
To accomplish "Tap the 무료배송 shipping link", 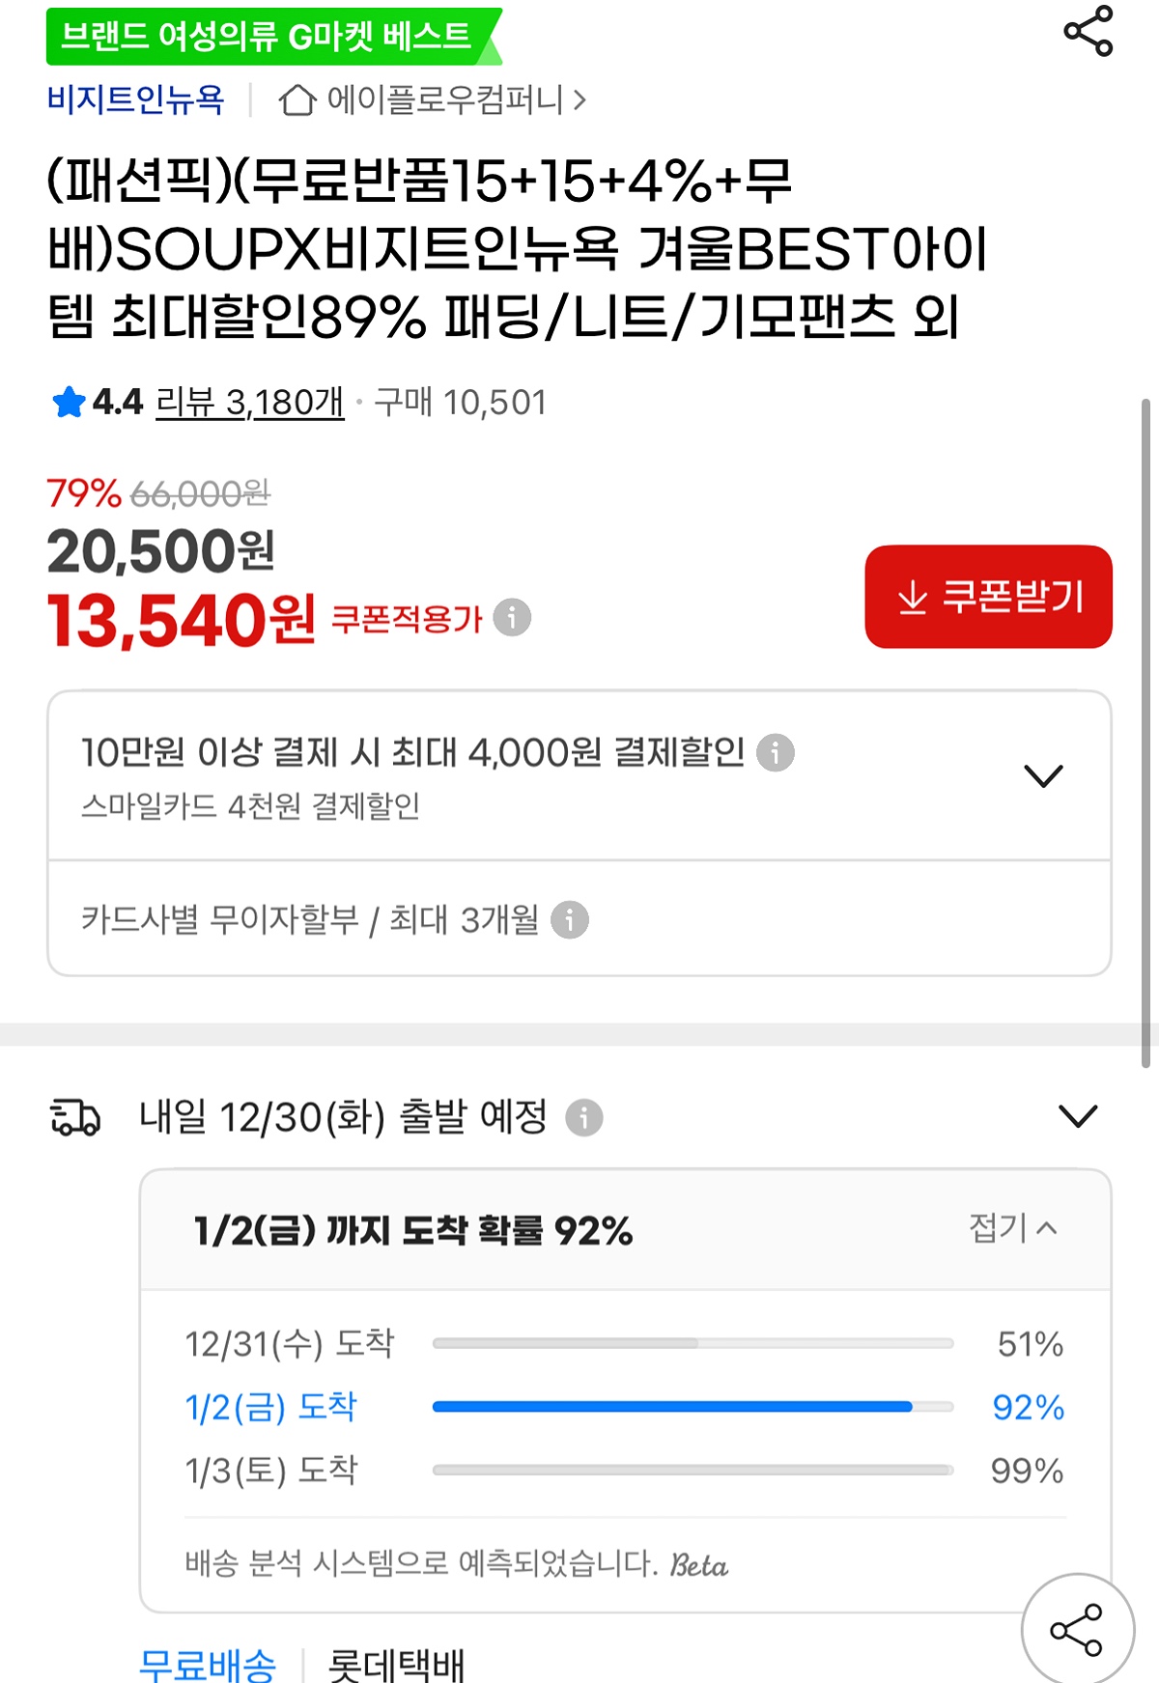I will coord(208,1665).
